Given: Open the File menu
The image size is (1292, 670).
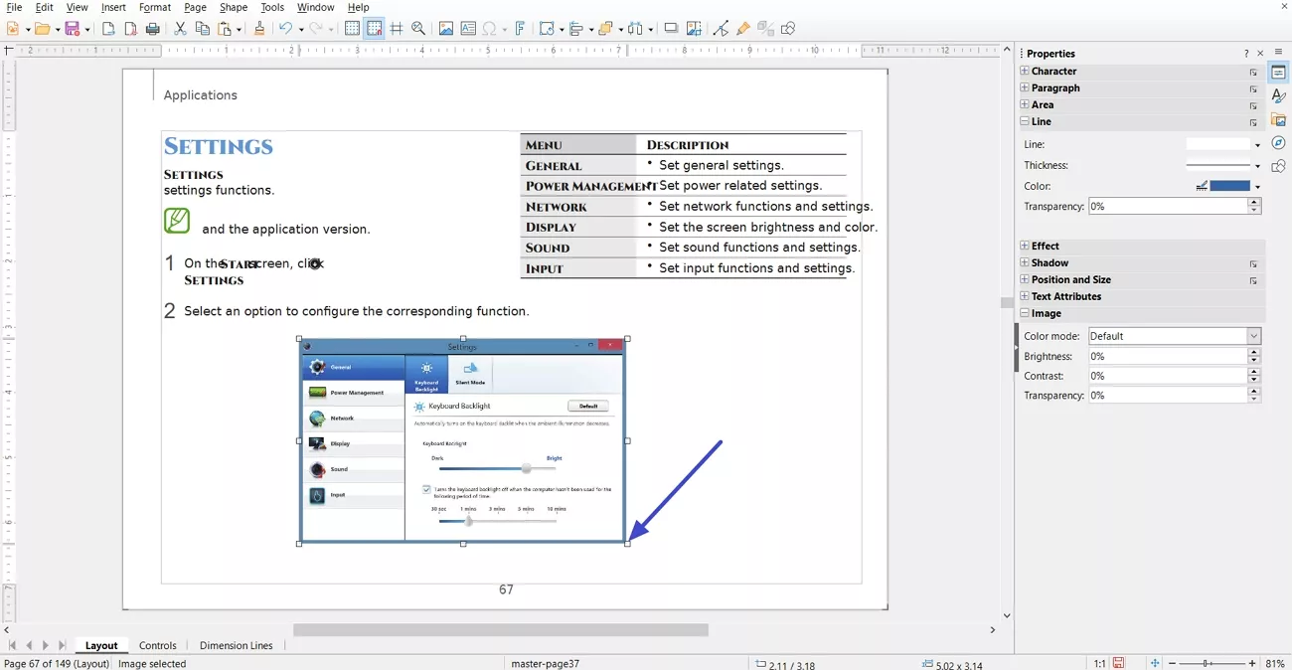Looking at the screenshot, I should [x=14, y=7].
